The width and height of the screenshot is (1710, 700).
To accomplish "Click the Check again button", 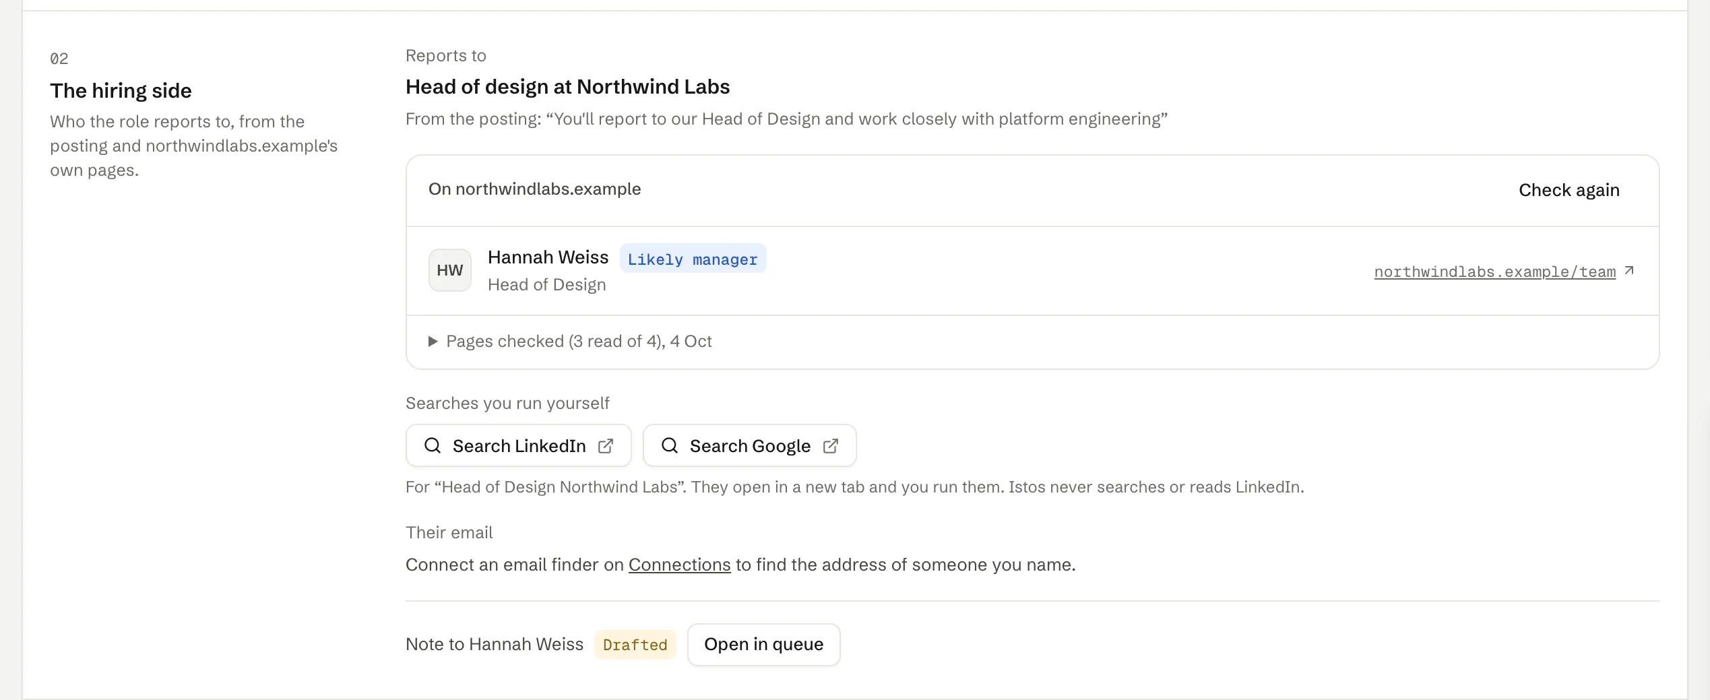I will [1569, 190].
